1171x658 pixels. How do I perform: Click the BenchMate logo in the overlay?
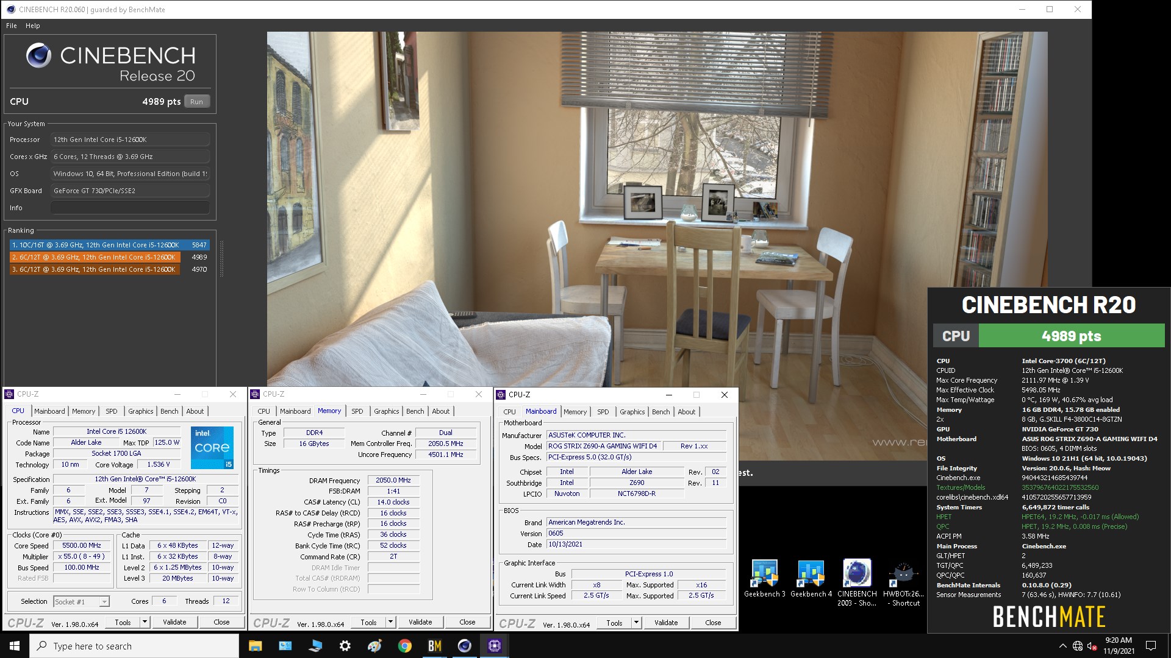[1048, 617]
